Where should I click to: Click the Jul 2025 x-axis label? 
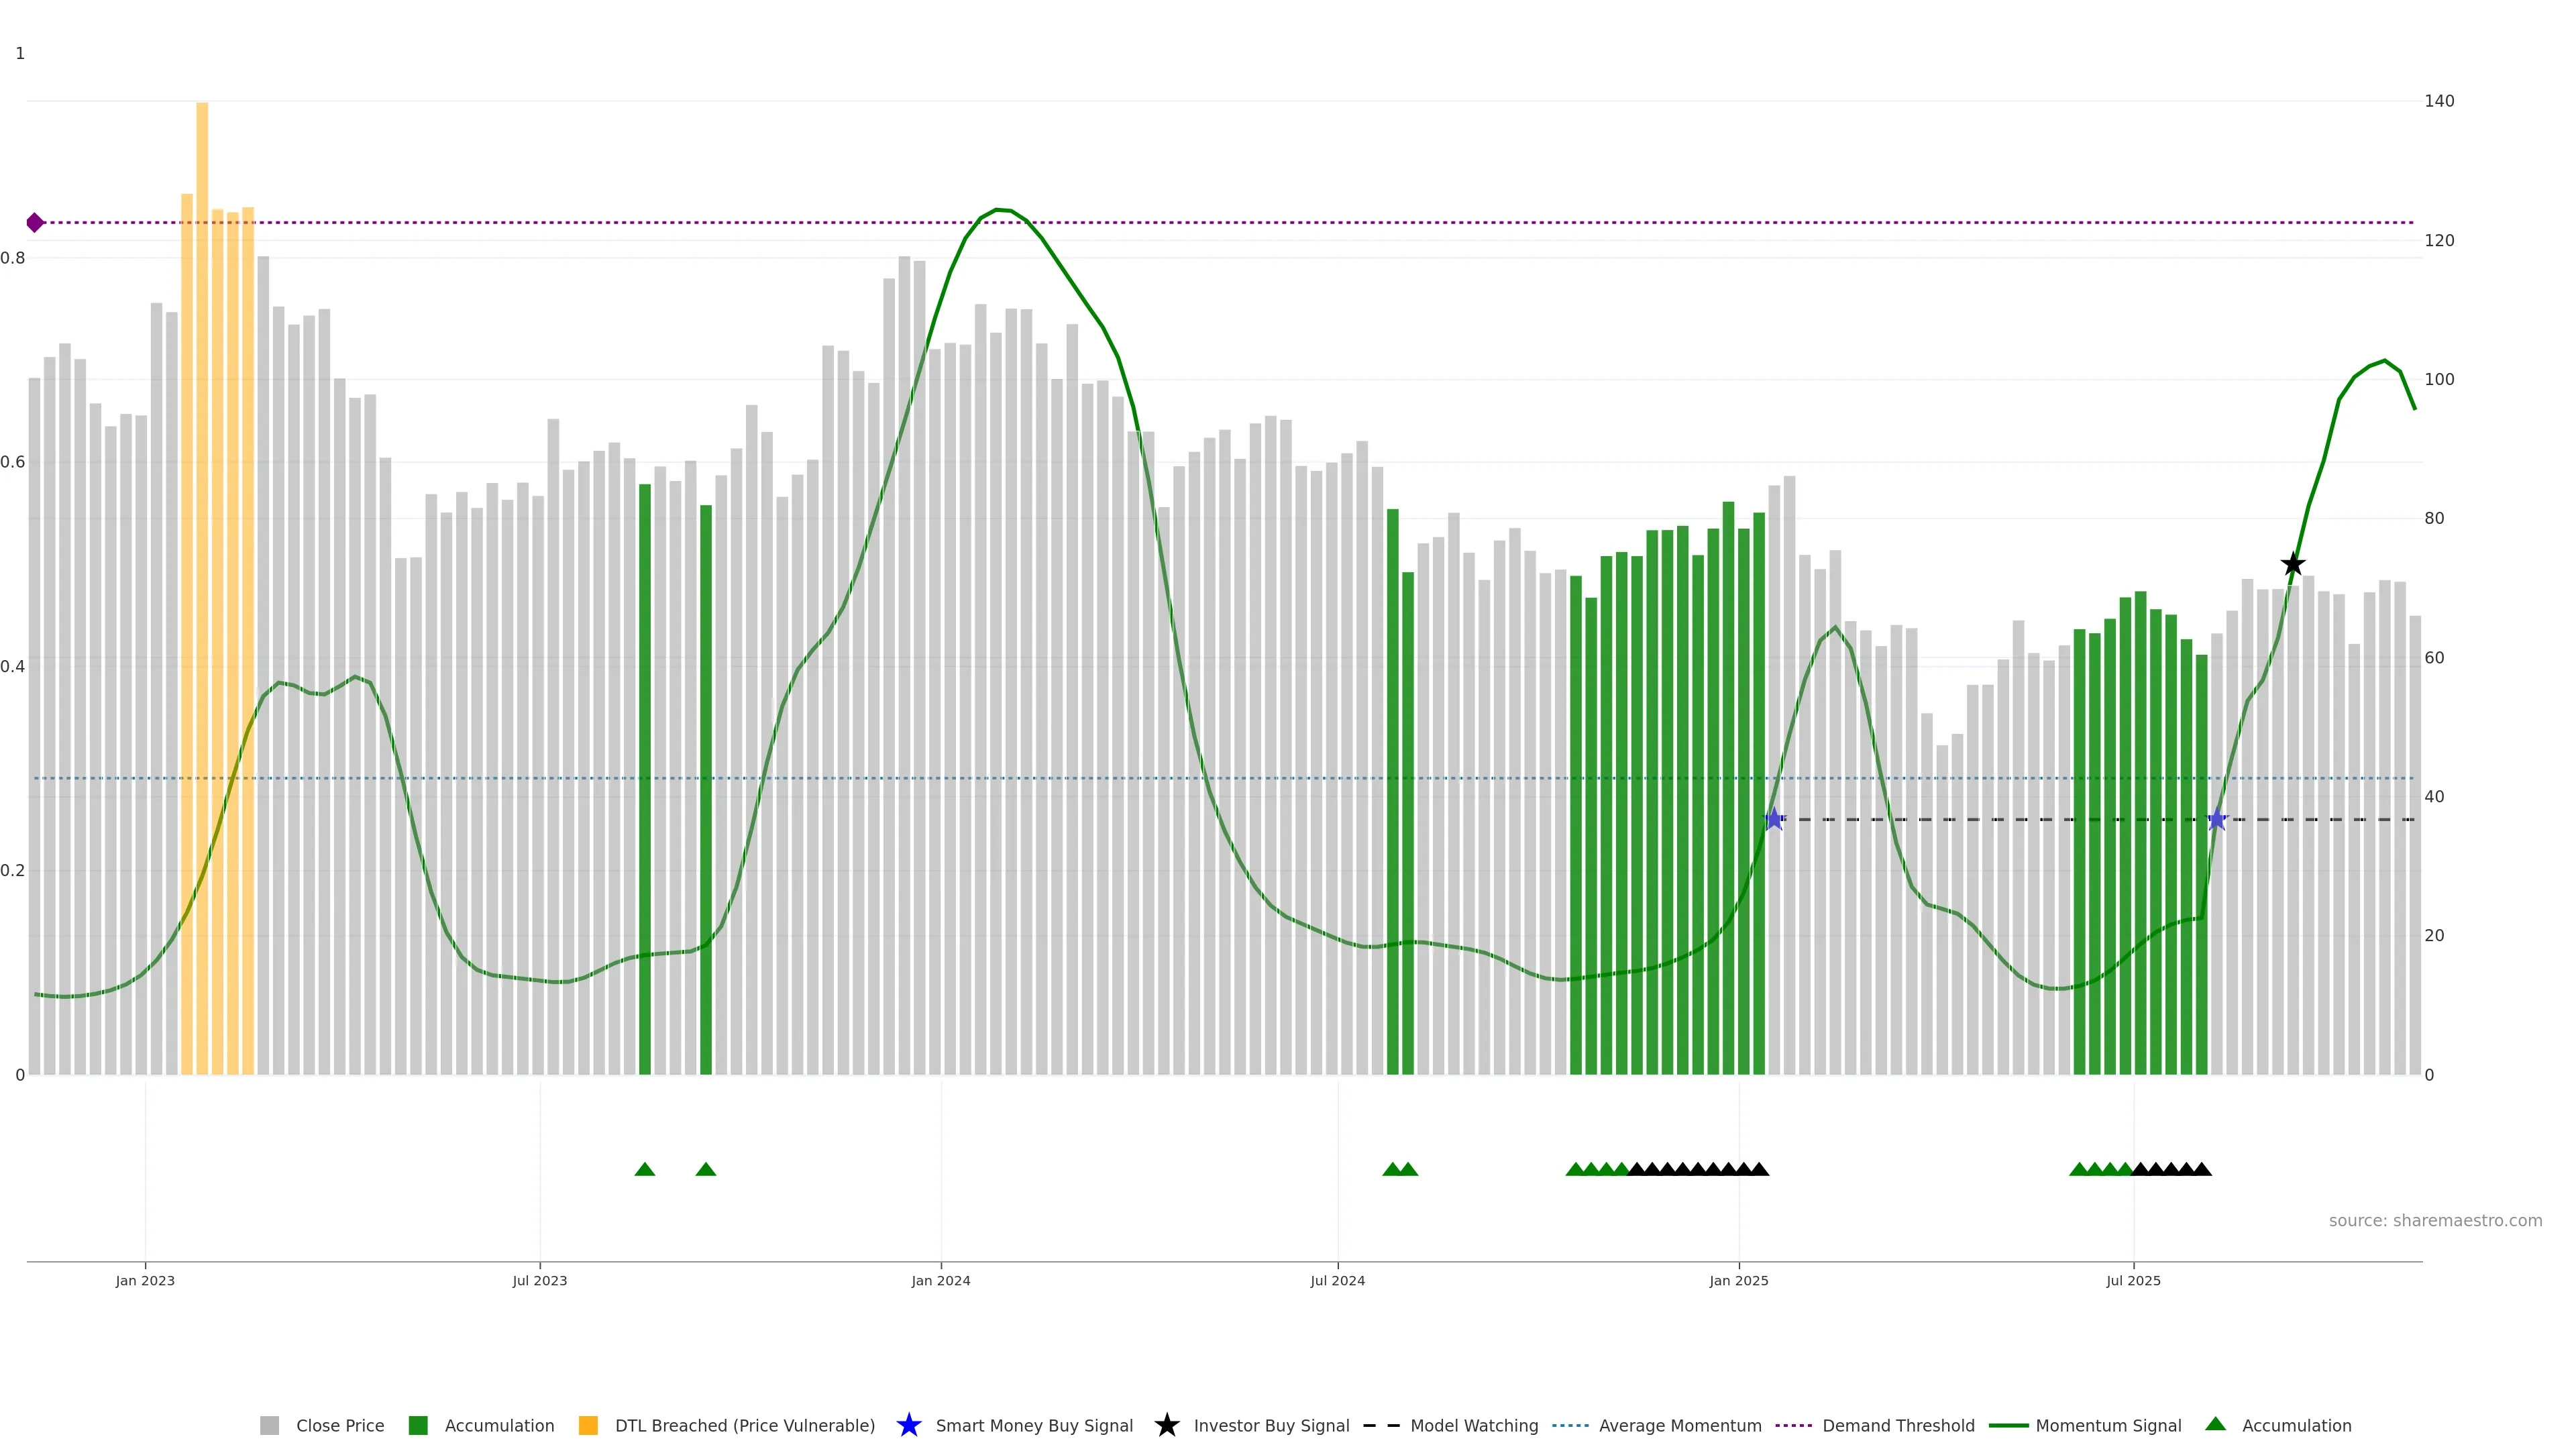tap(2133, 1280)
